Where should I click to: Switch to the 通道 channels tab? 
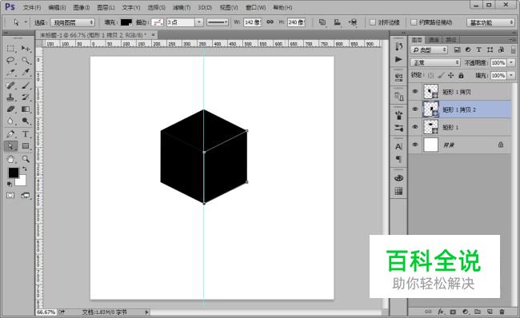(x=434, y=40)
